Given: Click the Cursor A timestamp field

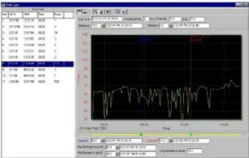Looking at the screenshot, I should point(123,141).
